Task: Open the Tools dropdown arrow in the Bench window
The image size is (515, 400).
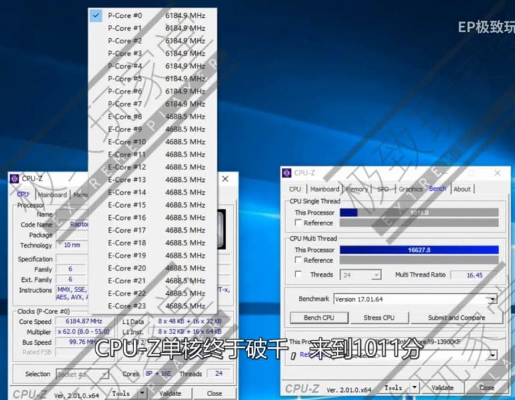Action: (x=414, y=387)
